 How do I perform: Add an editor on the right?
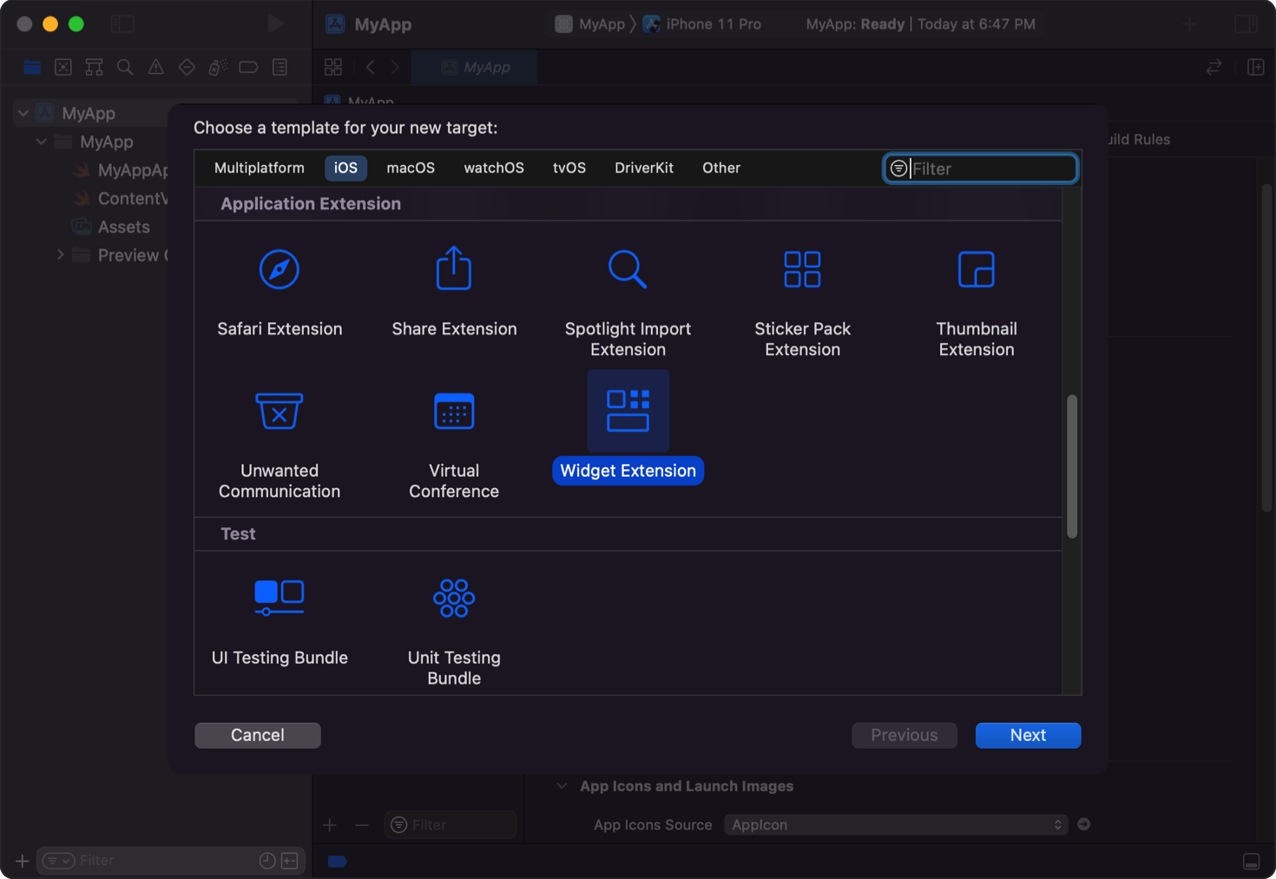(x=1255, y=67)
